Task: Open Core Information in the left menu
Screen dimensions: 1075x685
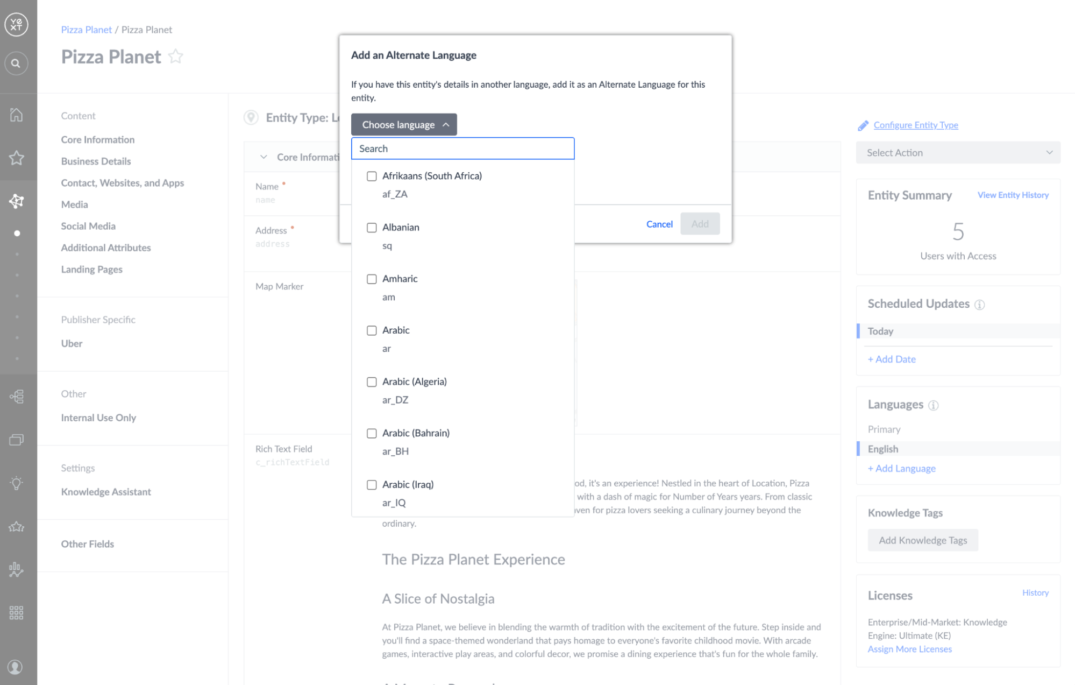Action: [98, 139]
